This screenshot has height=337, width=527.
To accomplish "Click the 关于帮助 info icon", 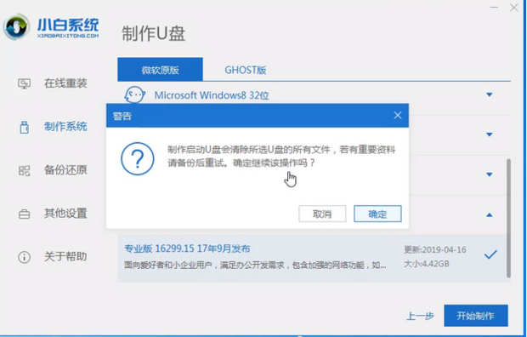I will click(24, 257).
